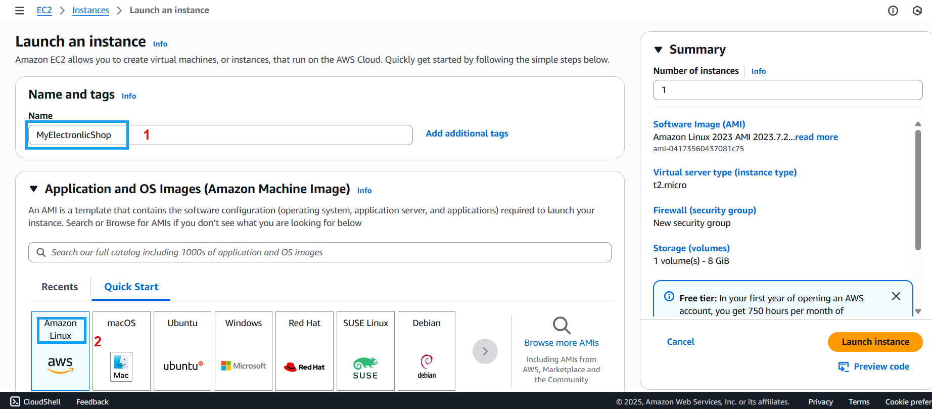Open CloudShell from the footer

click(x=35, y=401)
